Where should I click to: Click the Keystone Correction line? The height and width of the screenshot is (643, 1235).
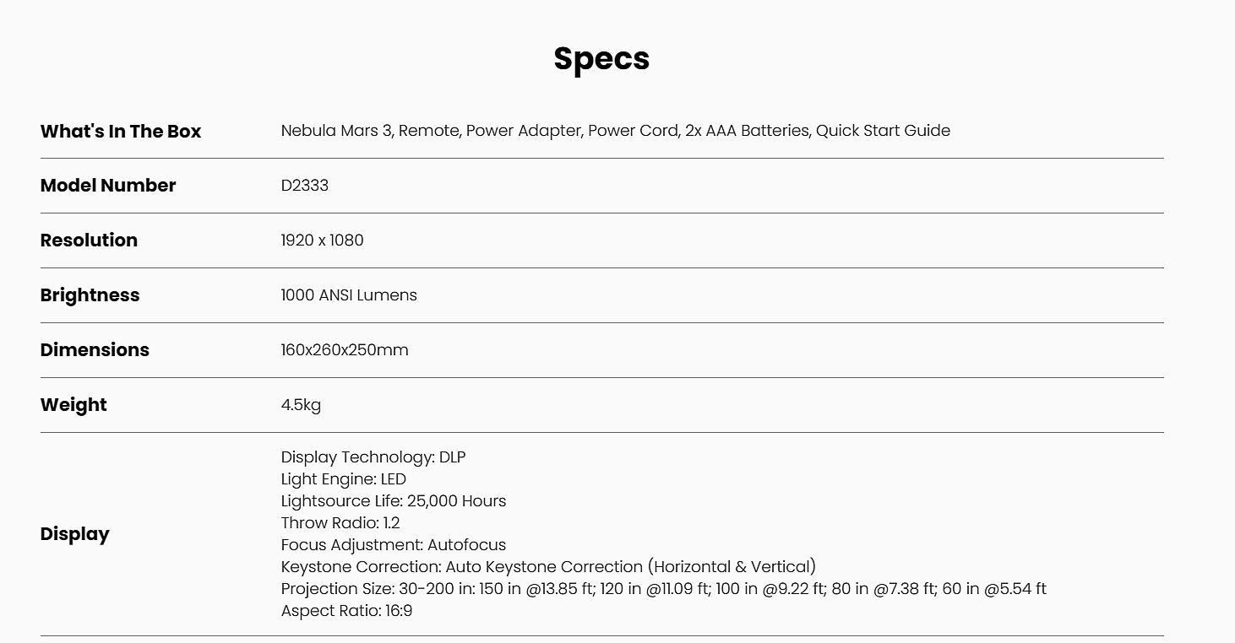548,567
